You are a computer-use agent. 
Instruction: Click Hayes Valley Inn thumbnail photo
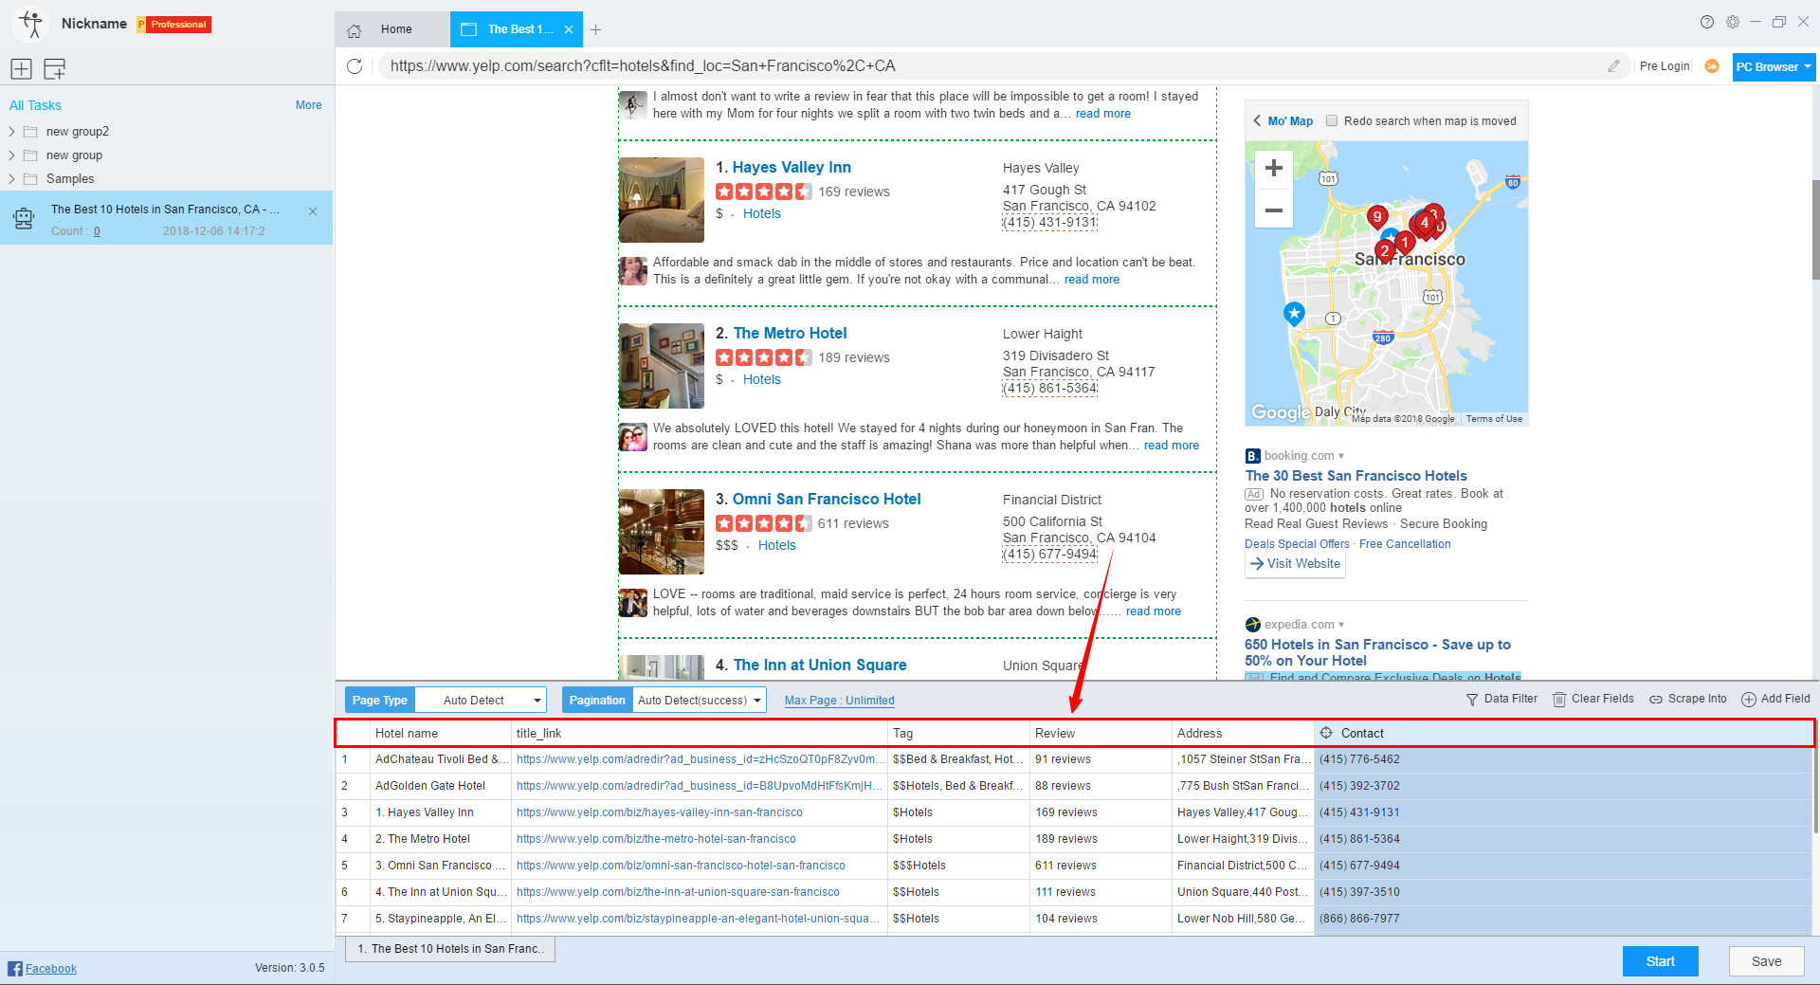[x=662, y=200]
